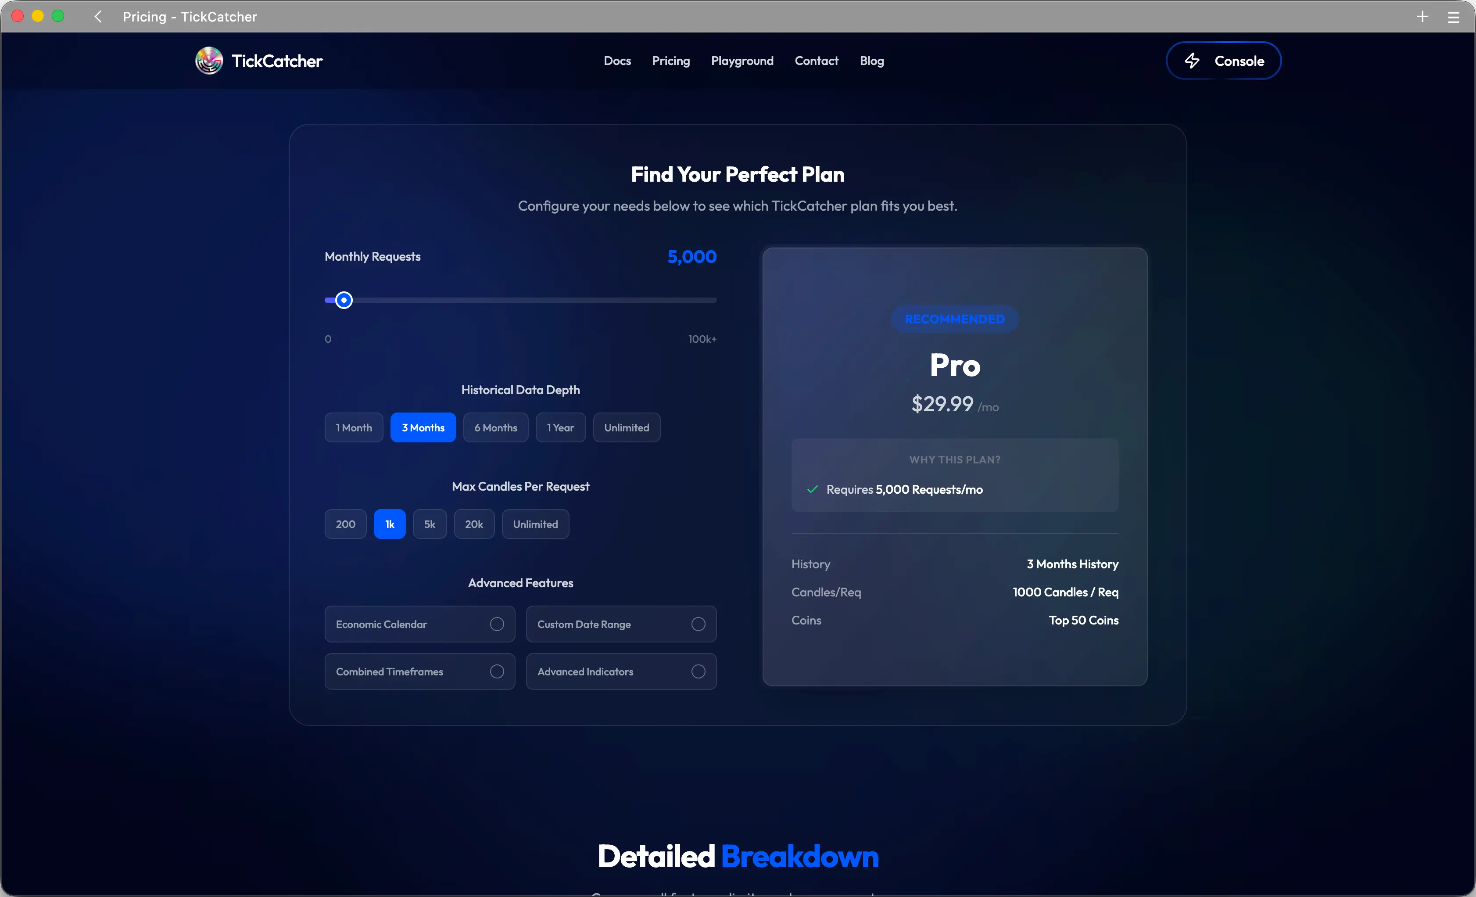Enable the Custom Date Range feature
The image size is (1476, 897).
[x=621, y=624]
